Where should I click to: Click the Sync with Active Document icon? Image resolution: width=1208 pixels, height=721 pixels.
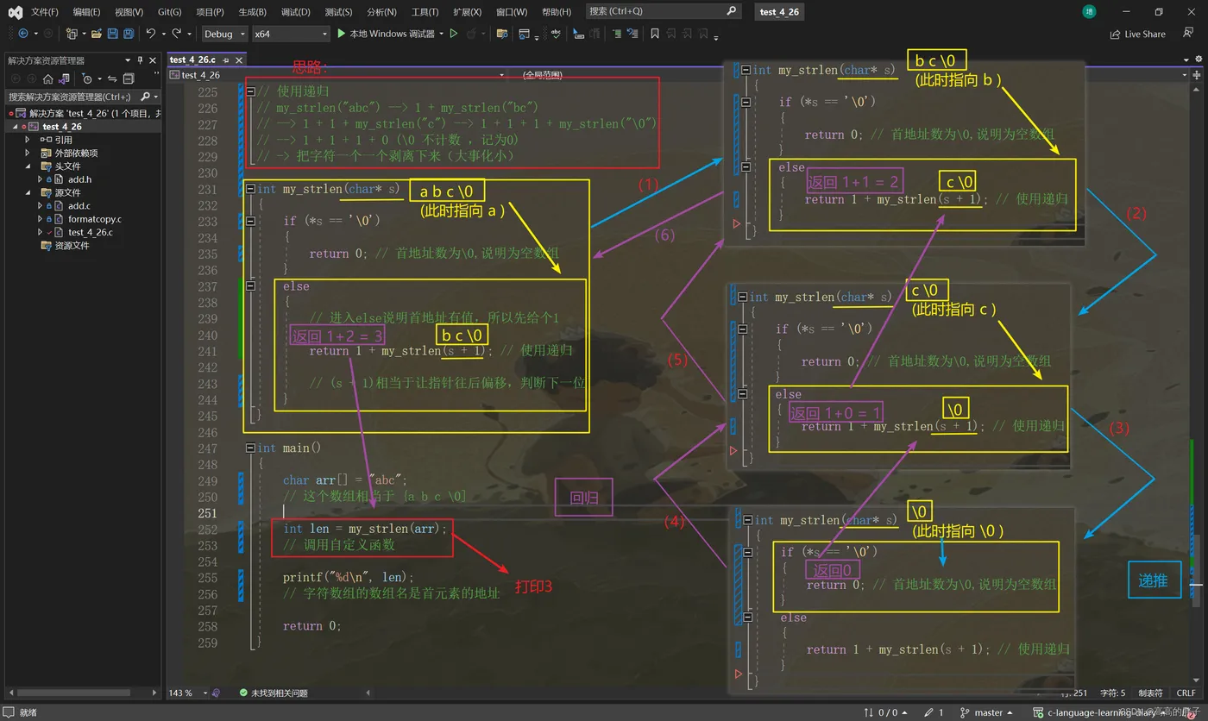pyautogui.click(x=112, y=78)
